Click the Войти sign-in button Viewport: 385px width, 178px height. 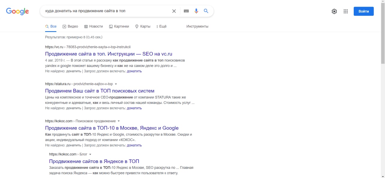(364, 11)
